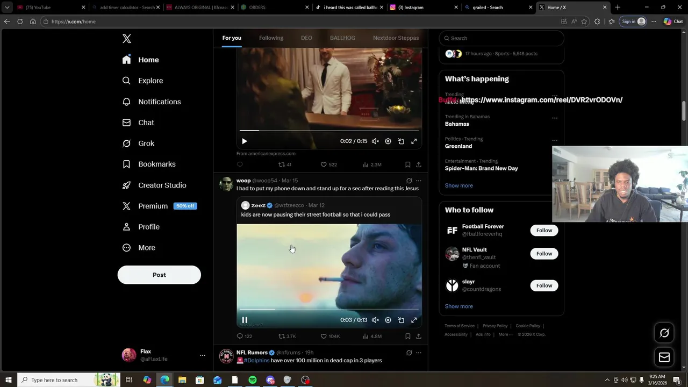Screen dimensions: 688x387
Task: Open floating messages envelope button
Action: [x=664, y=357]
